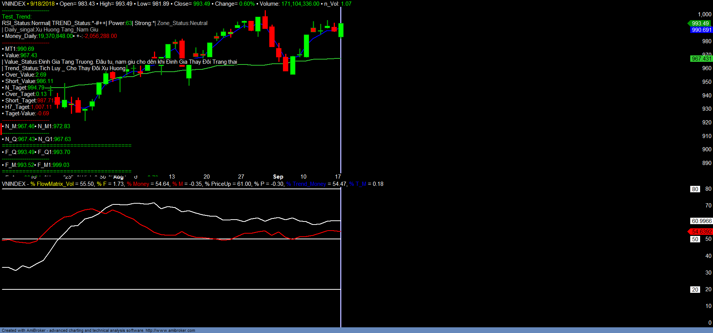This screenshot has height=333, width=713.
Task: Click the Zone_Status:Neutral status text
Action: click(182, 23)
